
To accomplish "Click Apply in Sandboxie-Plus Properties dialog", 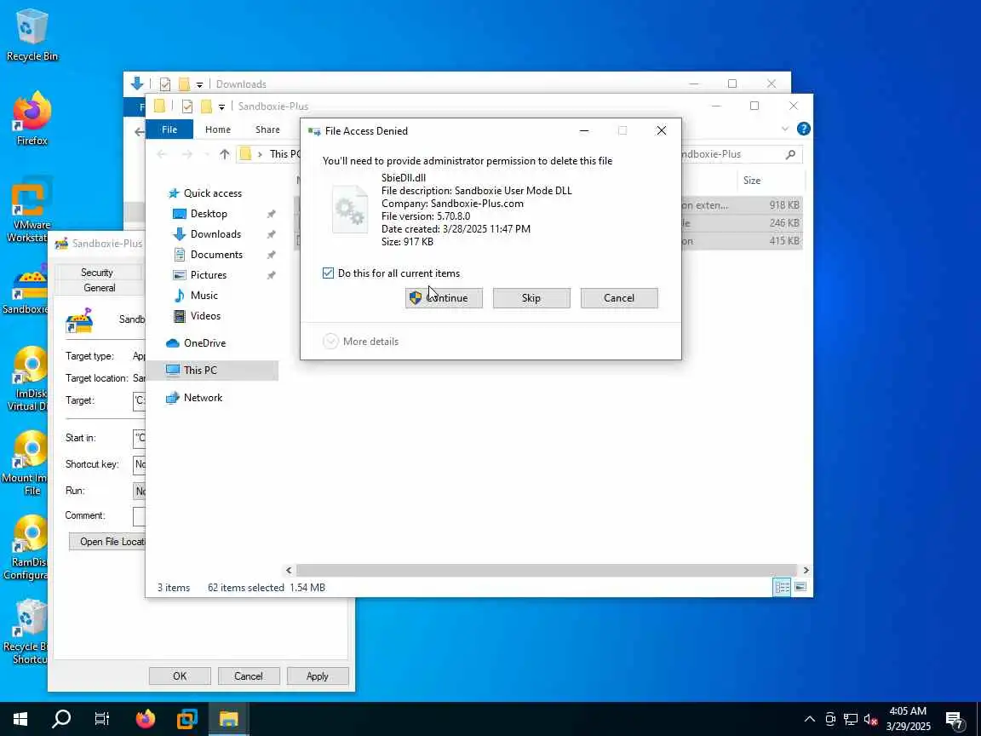I will (x=317, y=676).
